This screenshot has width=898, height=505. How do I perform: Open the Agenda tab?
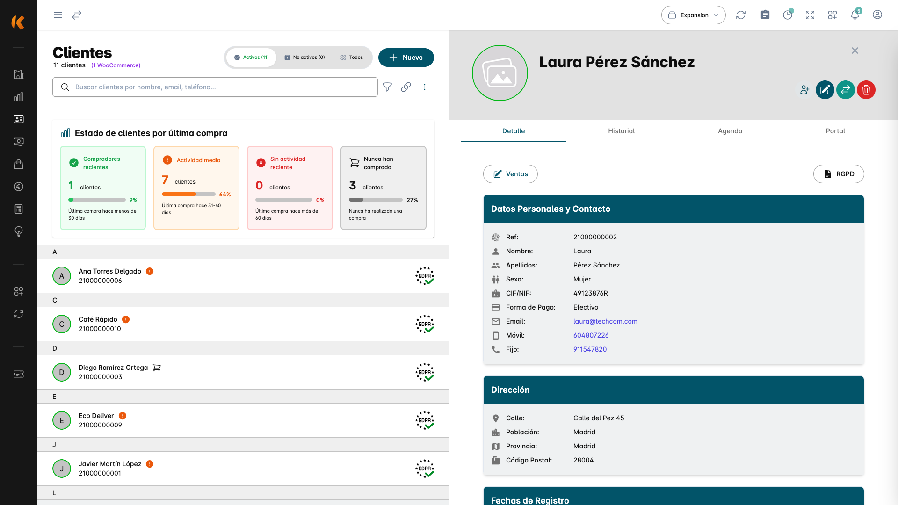coord(730,131)
